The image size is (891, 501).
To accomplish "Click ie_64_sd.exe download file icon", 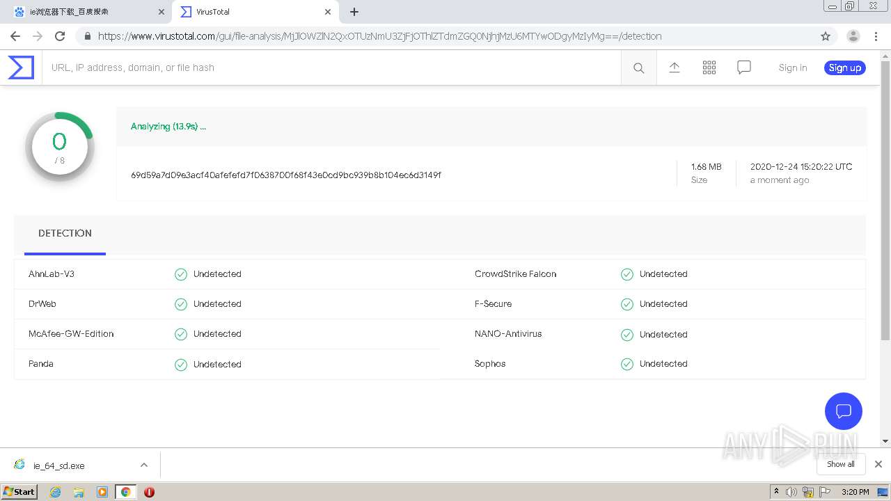I will [x=19, y=465].
